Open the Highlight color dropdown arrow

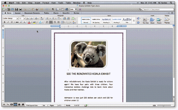(x=37, y=22)
